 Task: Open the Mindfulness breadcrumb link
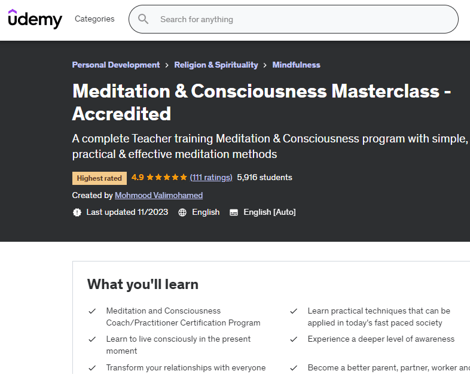click(296, 65)
